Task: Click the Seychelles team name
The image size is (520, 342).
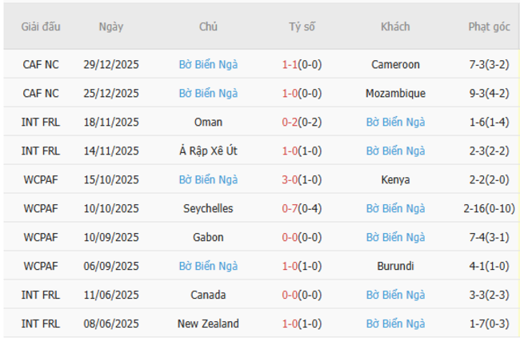Action: [x=208, y=209]
